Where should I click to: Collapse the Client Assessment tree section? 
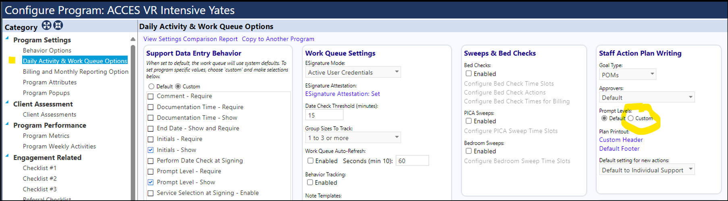(7, 102)
